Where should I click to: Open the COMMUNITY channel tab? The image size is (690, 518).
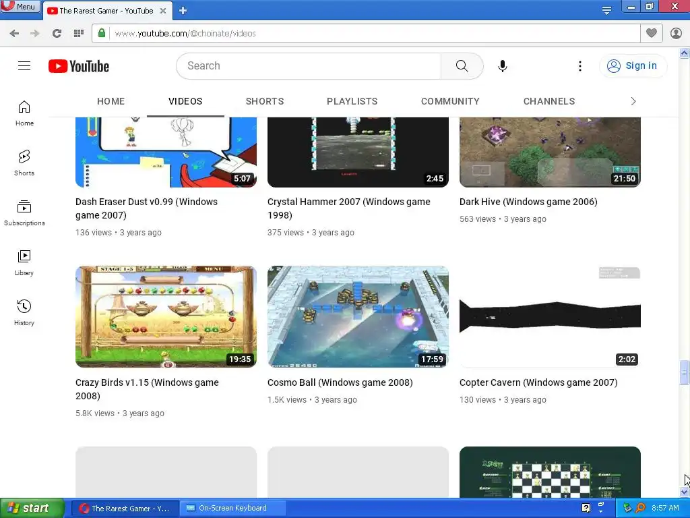pos(450,101)
